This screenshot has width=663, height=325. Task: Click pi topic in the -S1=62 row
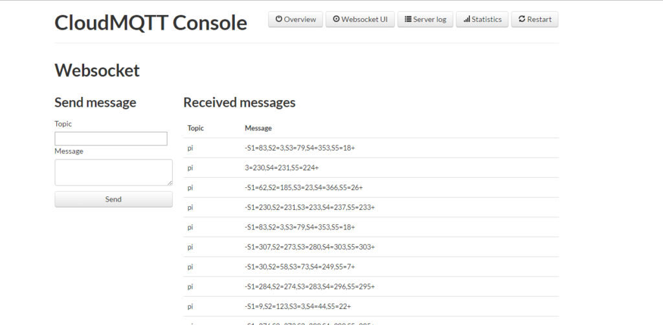point(190,188)
